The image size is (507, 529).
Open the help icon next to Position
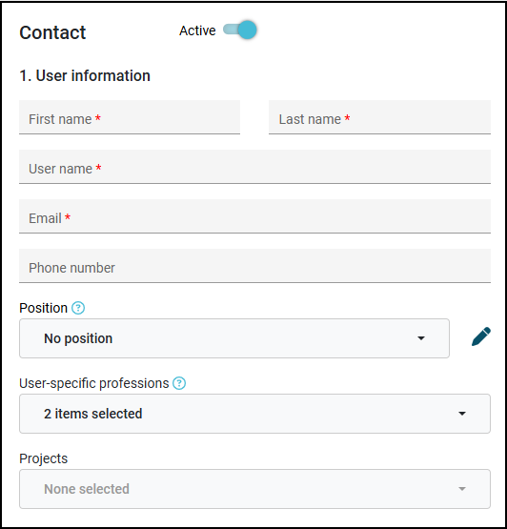(78, 308)
